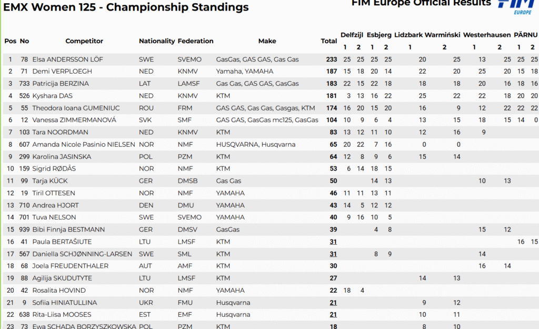Select the Lidzbark Warmiński round header
This screenshot has width=539, height=329.
(x=427, y=35)
